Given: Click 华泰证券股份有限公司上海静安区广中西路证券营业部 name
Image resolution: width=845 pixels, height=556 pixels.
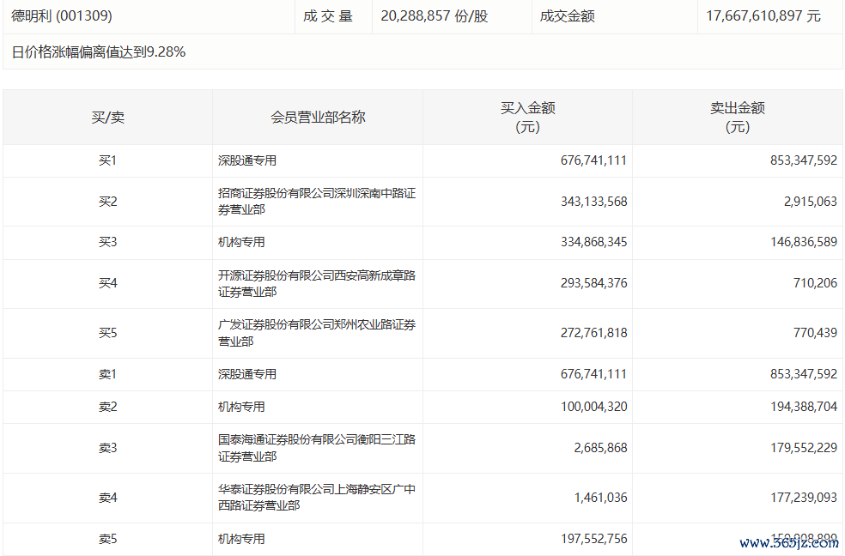Looking at the screenshot, I should (316, 498).
